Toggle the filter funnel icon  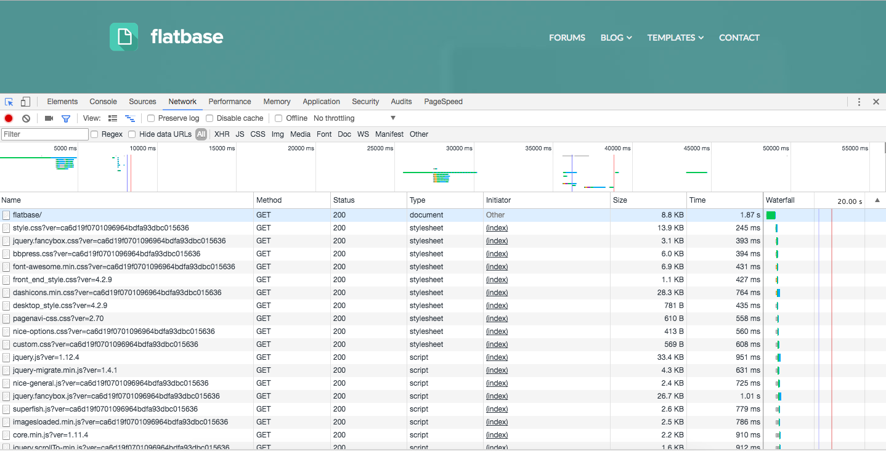[66, 118]
